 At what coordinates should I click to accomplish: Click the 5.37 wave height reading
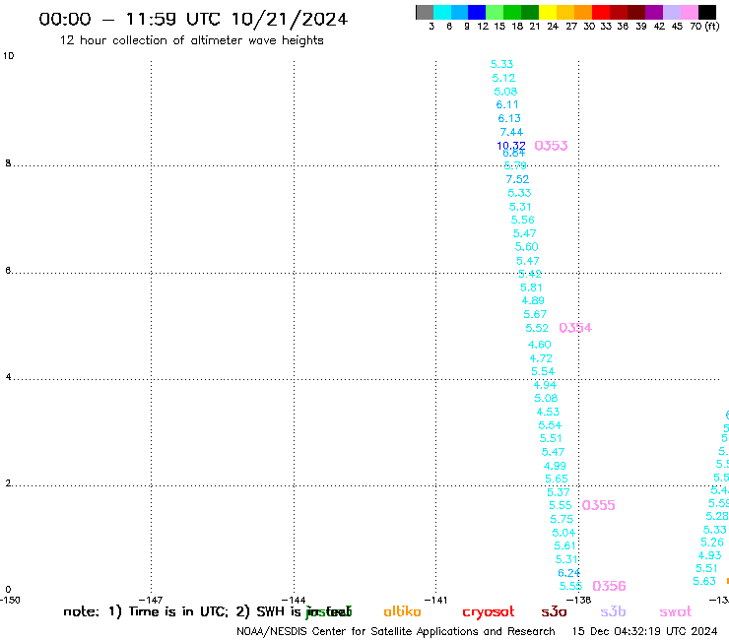(x=559, y=491)
